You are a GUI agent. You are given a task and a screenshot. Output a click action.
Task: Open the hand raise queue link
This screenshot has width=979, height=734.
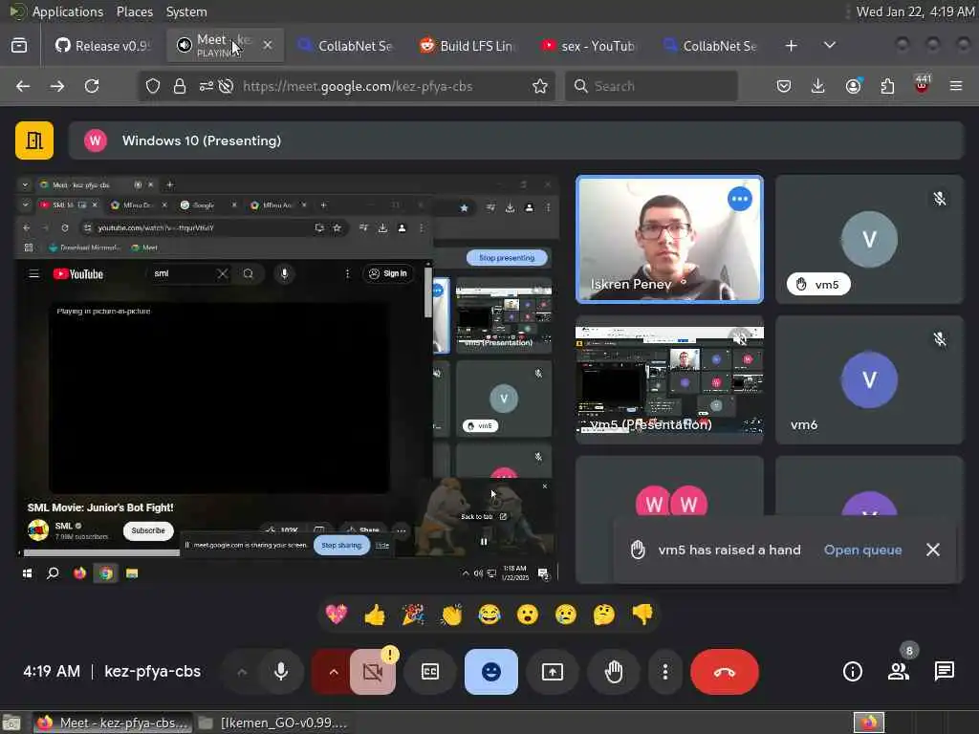tap(862, 550)
